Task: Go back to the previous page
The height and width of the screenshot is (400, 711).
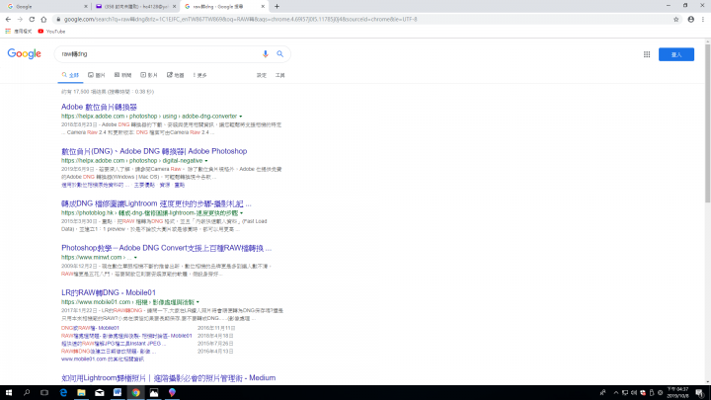Action: click(8, 19)
